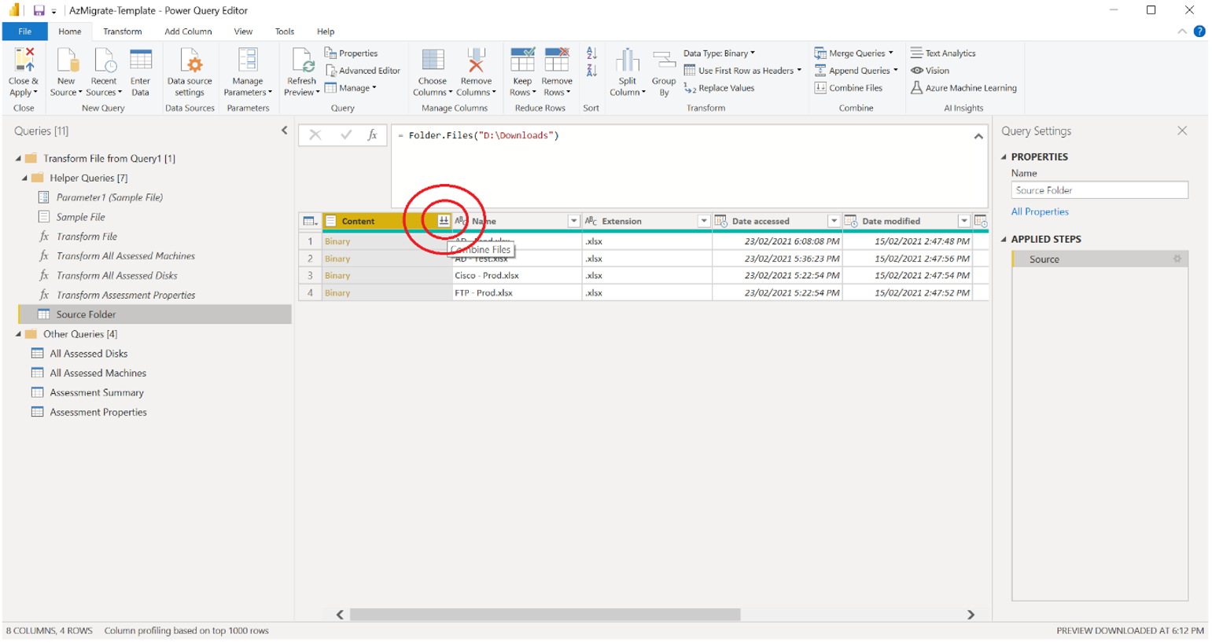The width and height of the screenshot is (1212, 643).
Task: Open Vision AI insight
Action: click(930, 71)
